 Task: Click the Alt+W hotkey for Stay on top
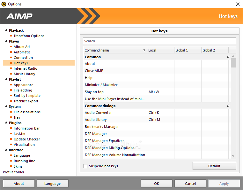pos(154,92)
